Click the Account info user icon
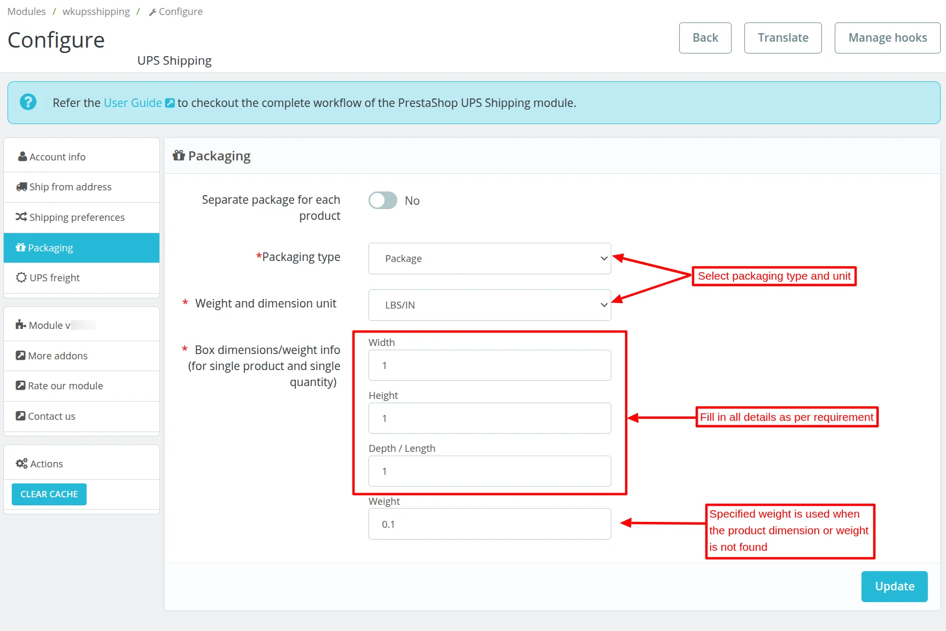 pyautogui.click(x=22, y=157)
